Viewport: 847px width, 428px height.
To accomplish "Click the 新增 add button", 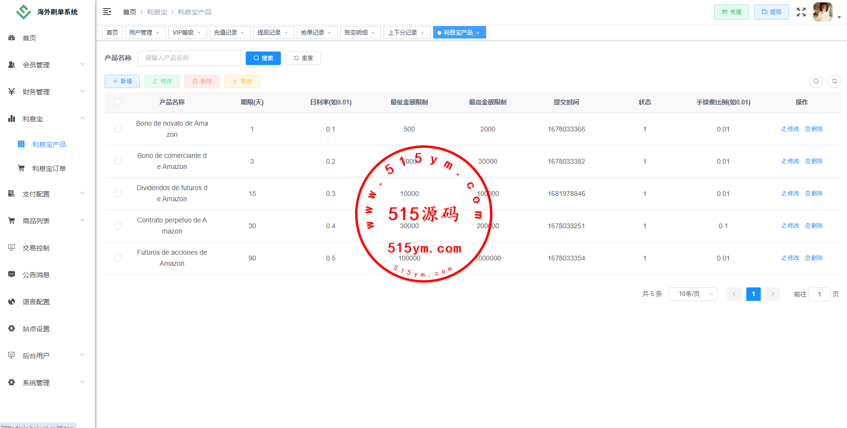I will pyautogui.click(x=122, y=81).
